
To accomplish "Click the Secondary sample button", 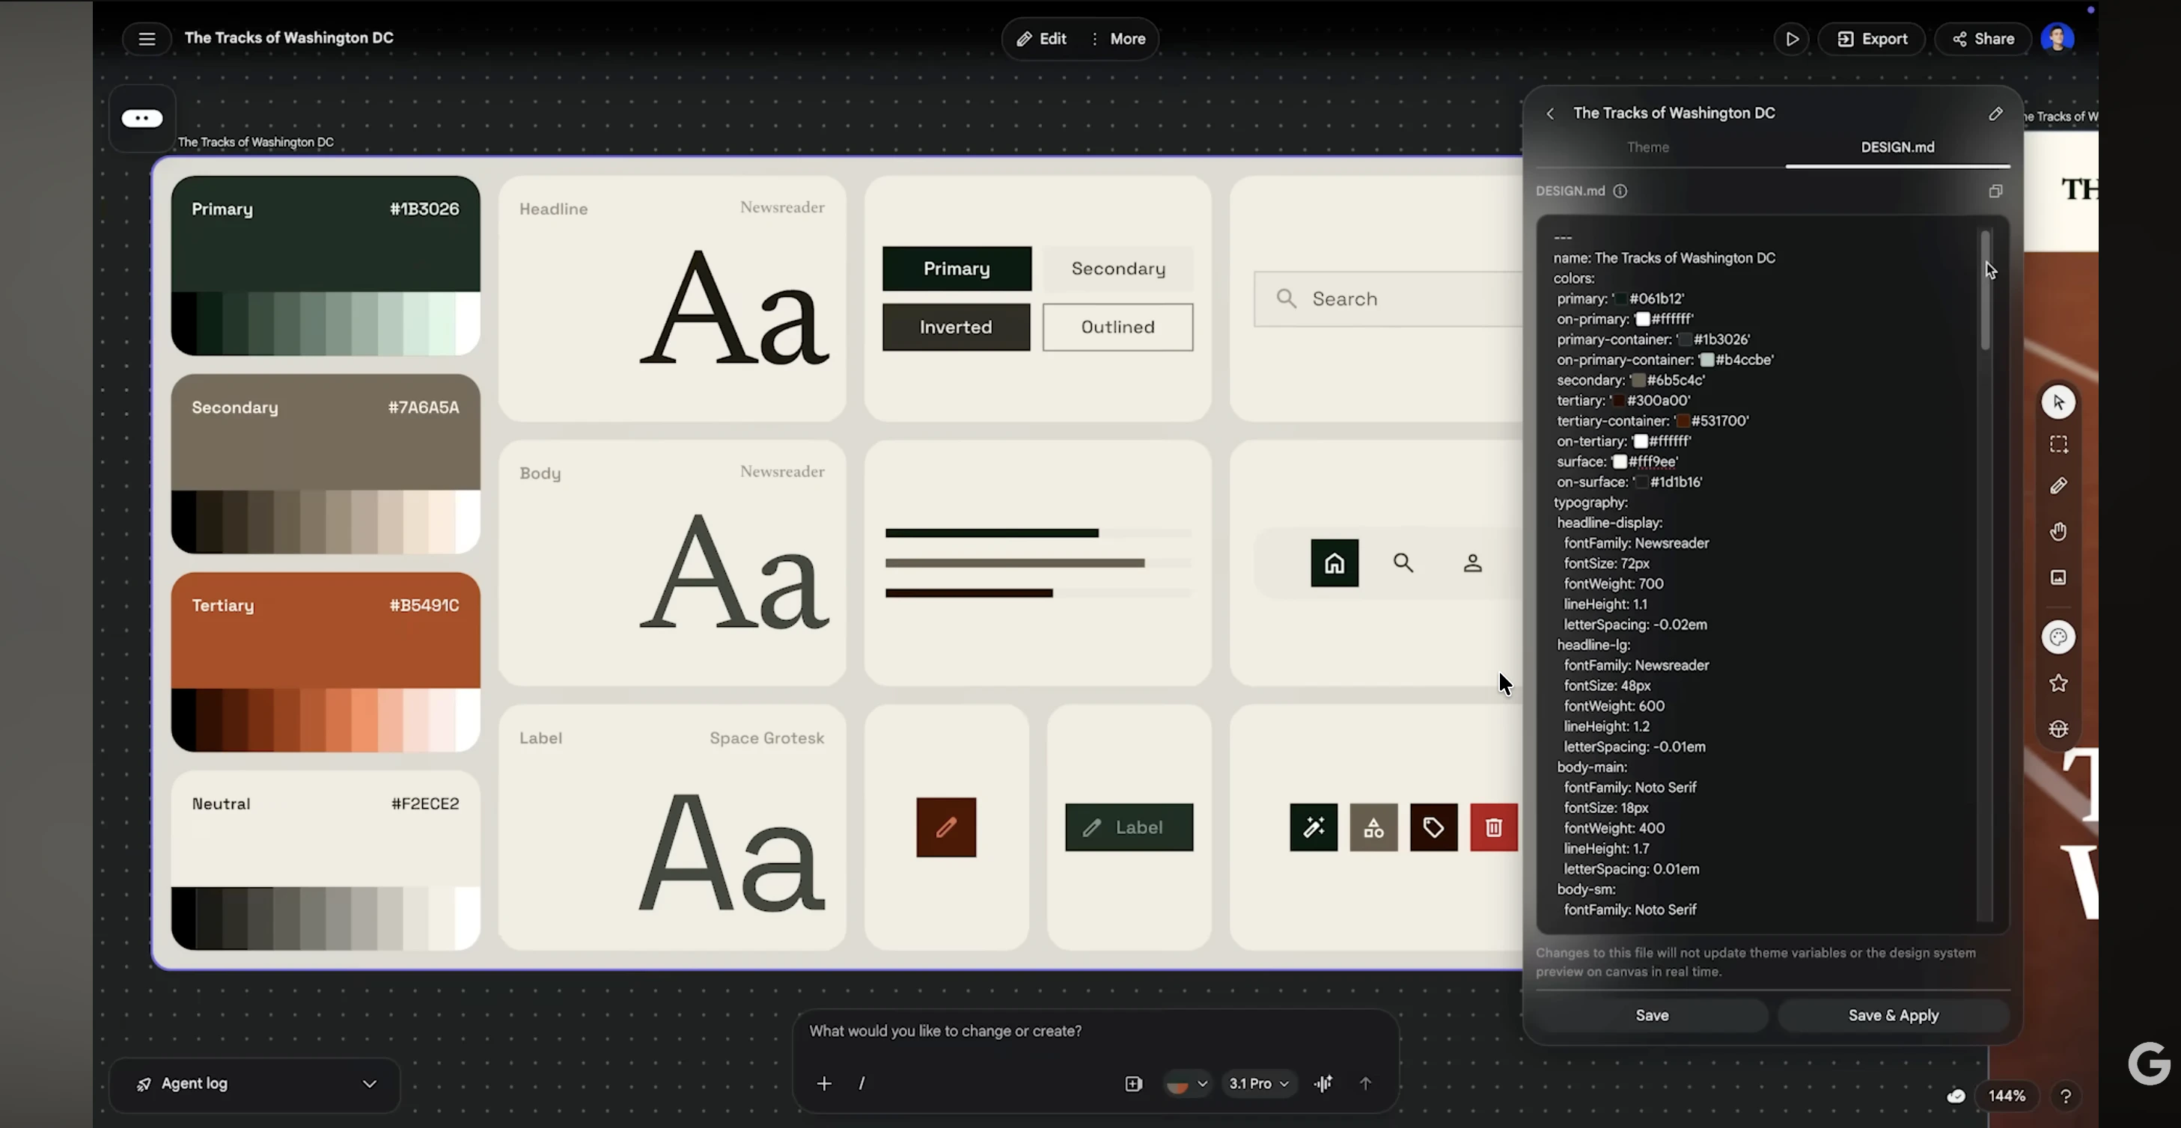I will [1117, 269].
